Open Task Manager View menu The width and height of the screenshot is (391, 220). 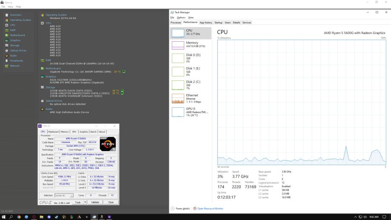click(x=191, y=17)
